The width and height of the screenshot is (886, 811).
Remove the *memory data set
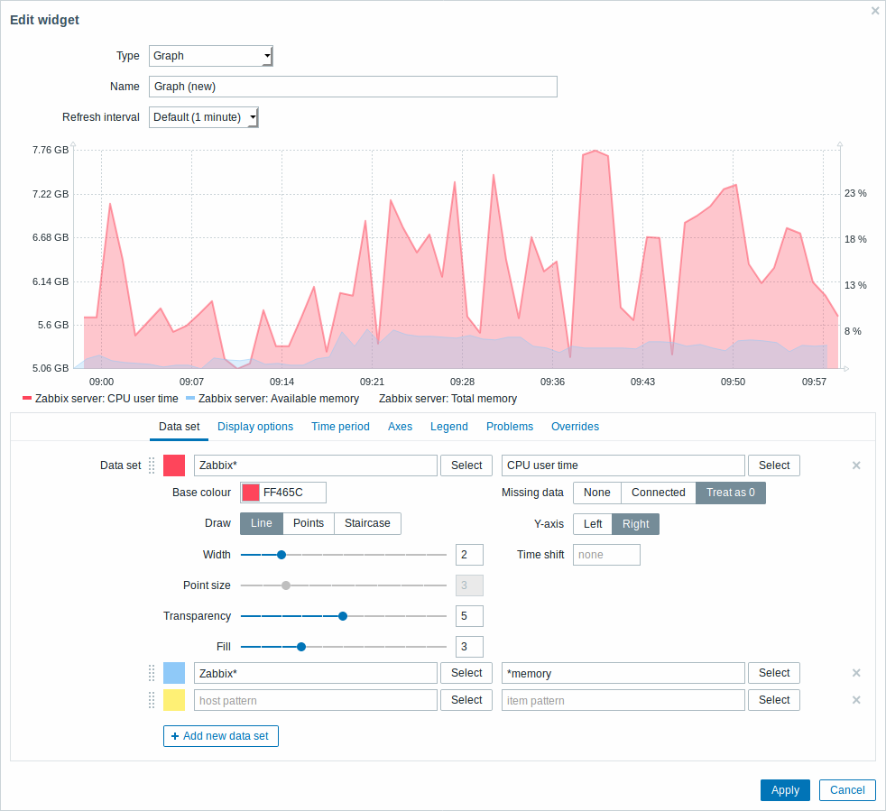click(x=856, y=673)
